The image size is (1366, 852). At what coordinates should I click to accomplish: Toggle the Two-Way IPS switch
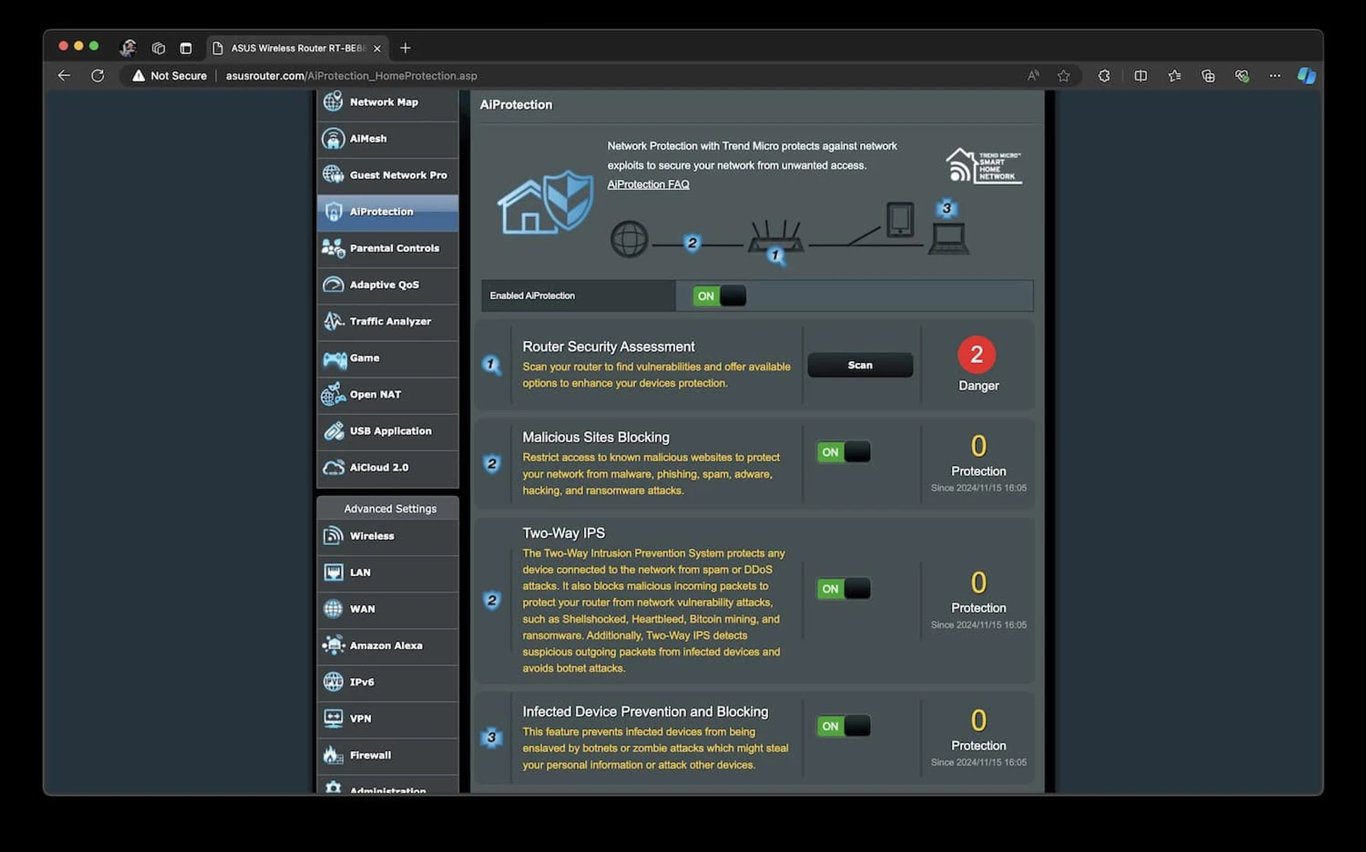tap(843, 589)
